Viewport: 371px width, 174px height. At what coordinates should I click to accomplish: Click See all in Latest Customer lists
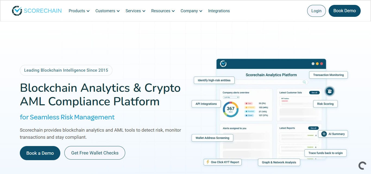[314, 93]
